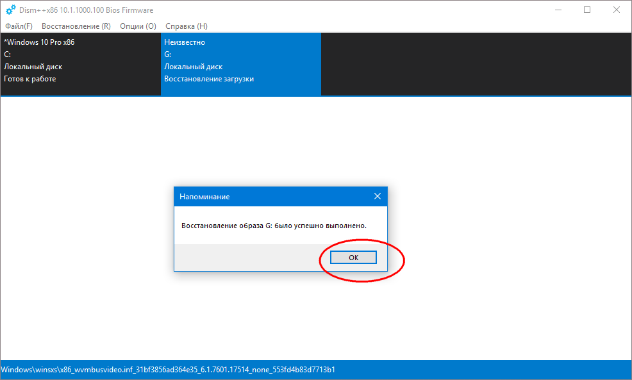The image size is (632, 380).
Task: Close the Напоминание dialog with X
Action: [378, 196]
